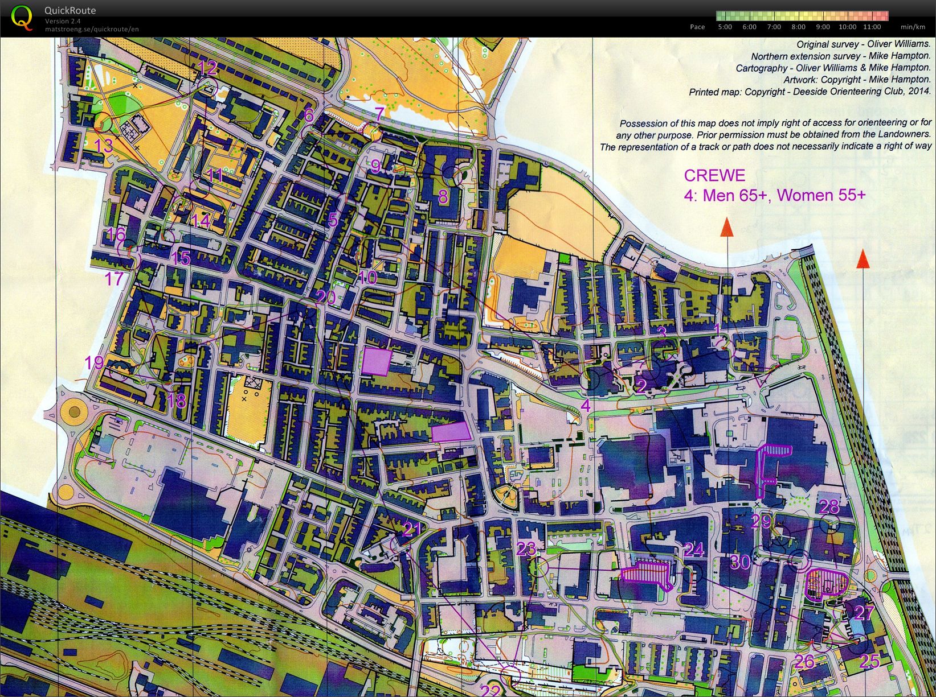Click the yellow roundabout near control 19

click(73, 410)
